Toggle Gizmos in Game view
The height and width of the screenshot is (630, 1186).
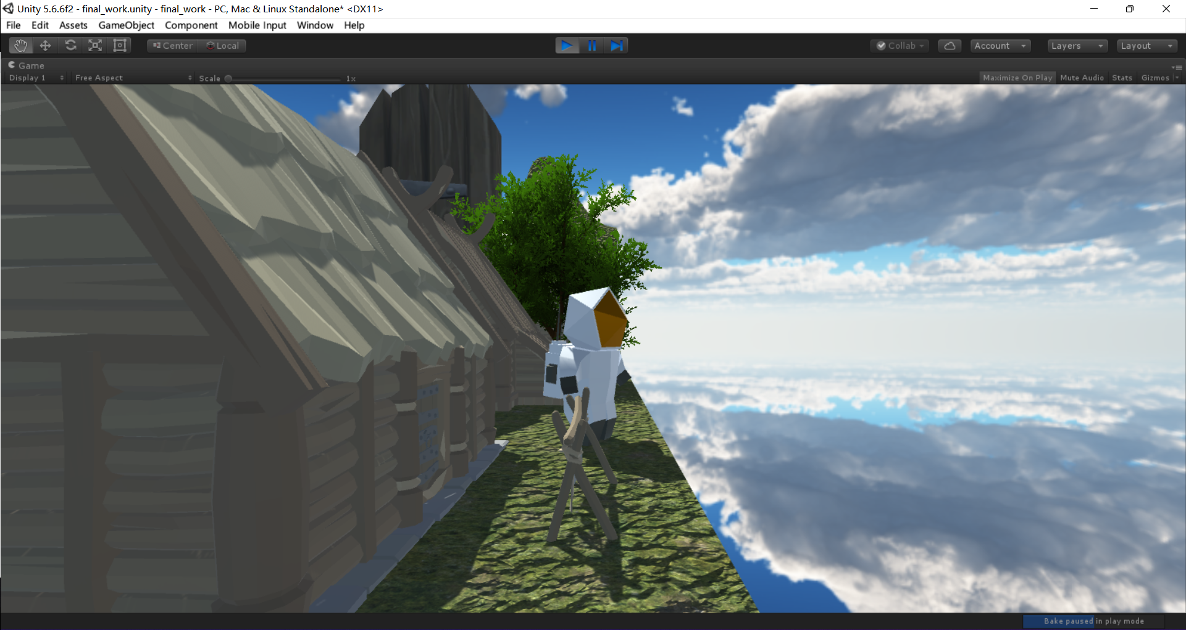coord(1155,78)
